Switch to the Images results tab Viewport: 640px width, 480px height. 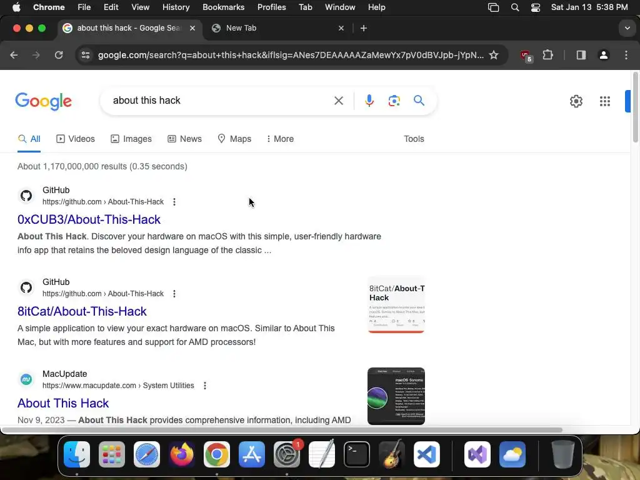pyautogui.click(x=131, y=139)
